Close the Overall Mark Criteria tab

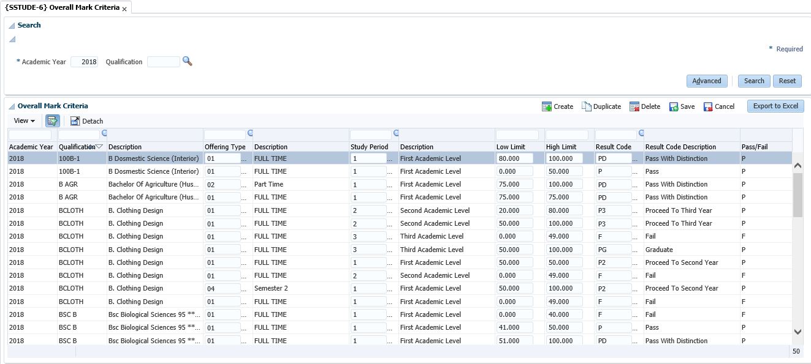(125, 9)
